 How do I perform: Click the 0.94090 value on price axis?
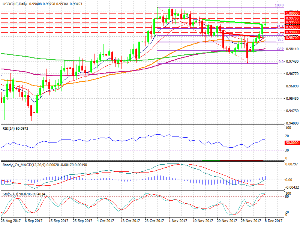point(292,123)
